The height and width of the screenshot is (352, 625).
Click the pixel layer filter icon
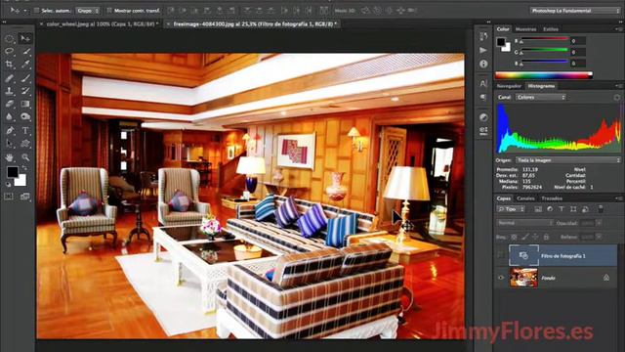[x=538, y=209]
